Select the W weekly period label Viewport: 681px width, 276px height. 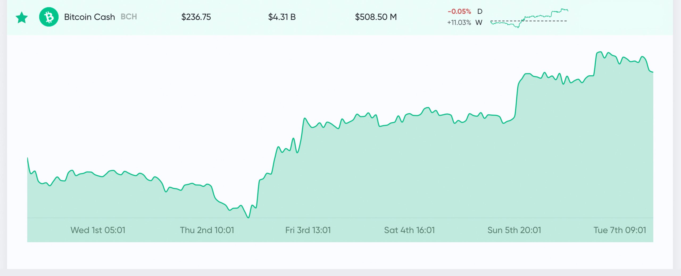click(x=479, y=23)
